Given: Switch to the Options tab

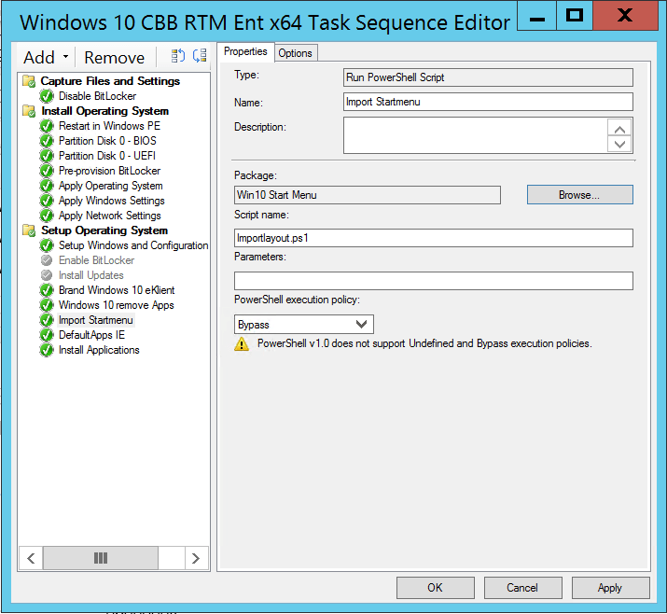Looking at the screenshot, I should (x=295, y=53).
